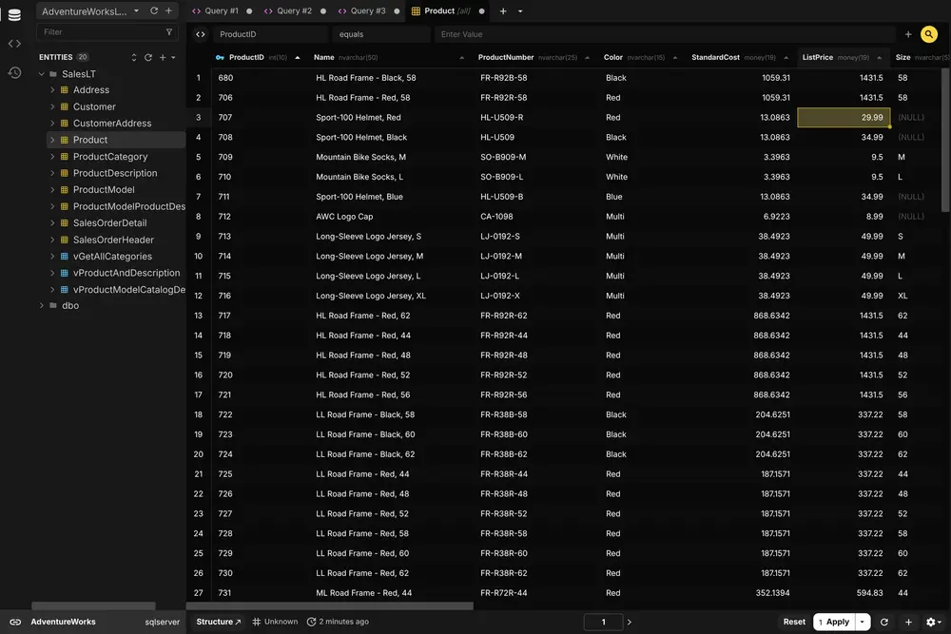Viewport: 951px width, 634px height.
Task: Add a new row with bottom plus icon
Action: click(x=908, y=622)
